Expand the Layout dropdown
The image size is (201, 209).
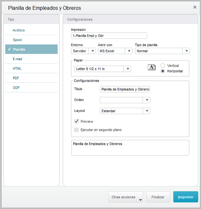tap(147, 111)
